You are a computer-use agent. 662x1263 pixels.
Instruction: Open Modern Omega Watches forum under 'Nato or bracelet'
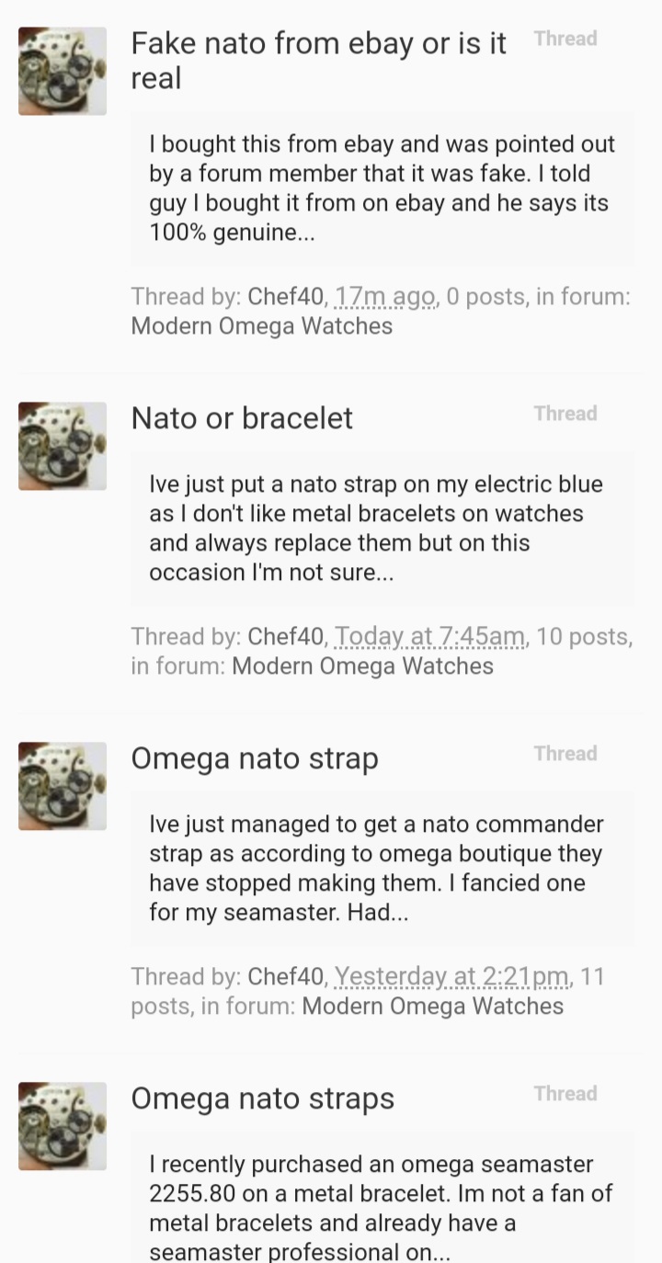[x=362, y=666]
